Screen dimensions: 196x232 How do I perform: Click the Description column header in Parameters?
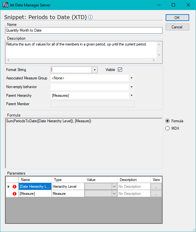(134, 180)
